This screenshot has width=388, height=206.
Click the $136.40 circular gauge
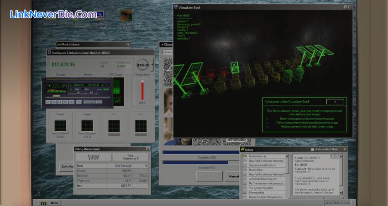pyautogui.click(x=143, y=65)
